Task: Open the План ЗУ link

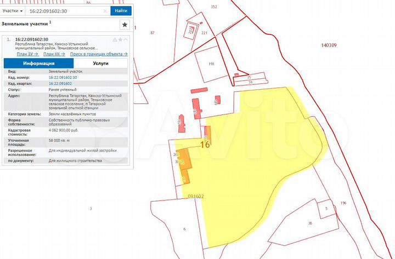Action: click(27, 54)
